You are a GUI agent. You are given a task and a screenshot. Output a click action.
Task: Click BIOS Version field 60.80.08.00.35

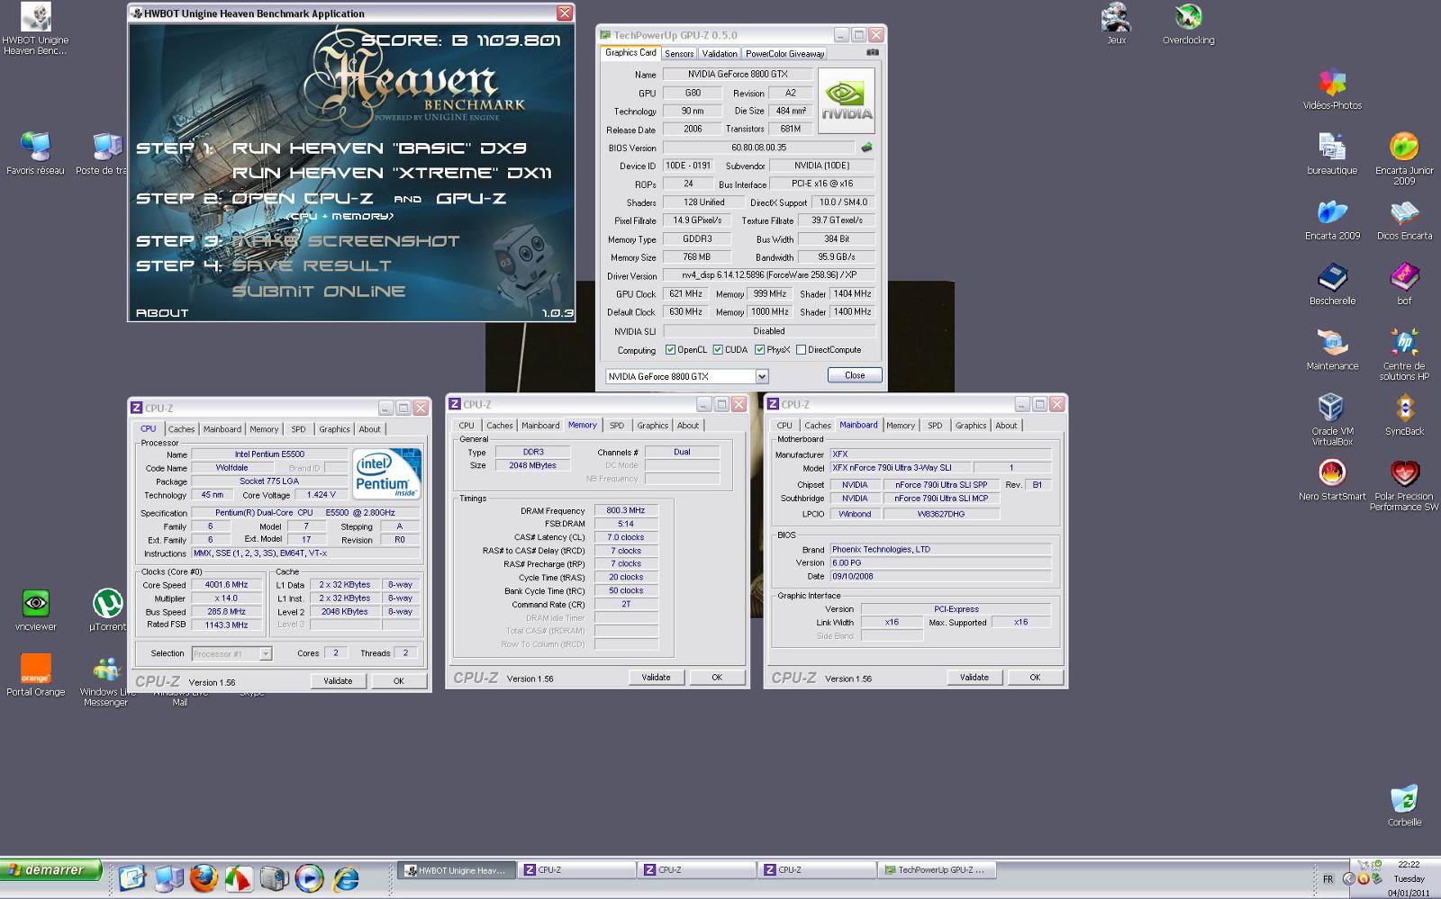click(x=758, y=148)
